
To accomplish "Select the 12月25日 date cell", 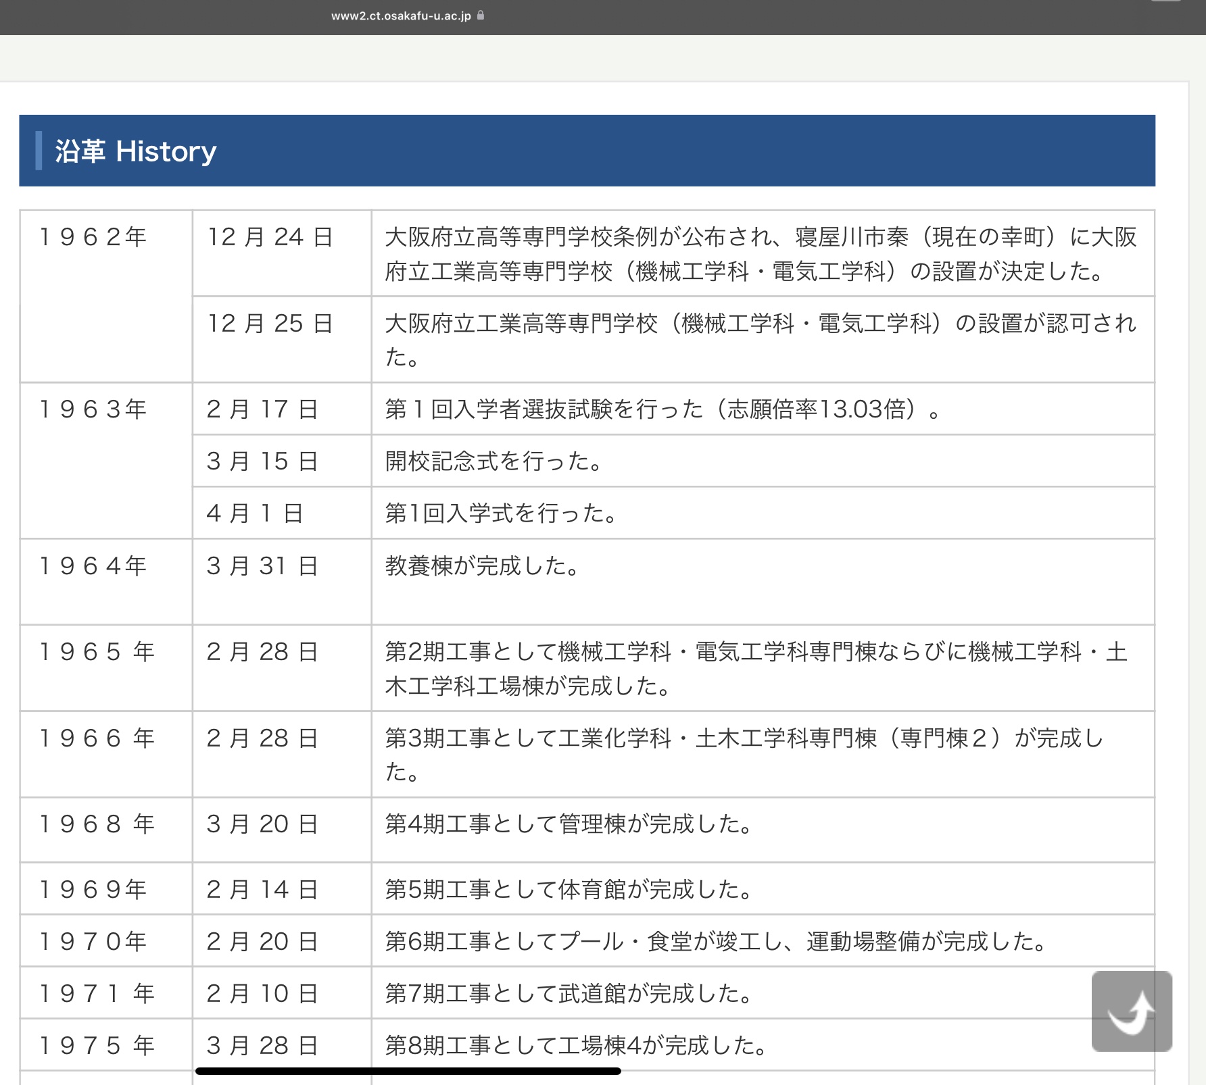I will tap(282, 339).
